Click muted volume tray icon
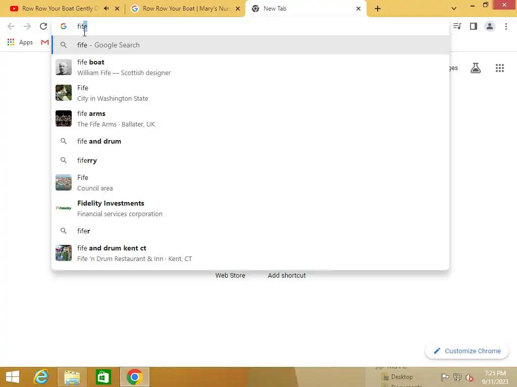 click(470, 377)
